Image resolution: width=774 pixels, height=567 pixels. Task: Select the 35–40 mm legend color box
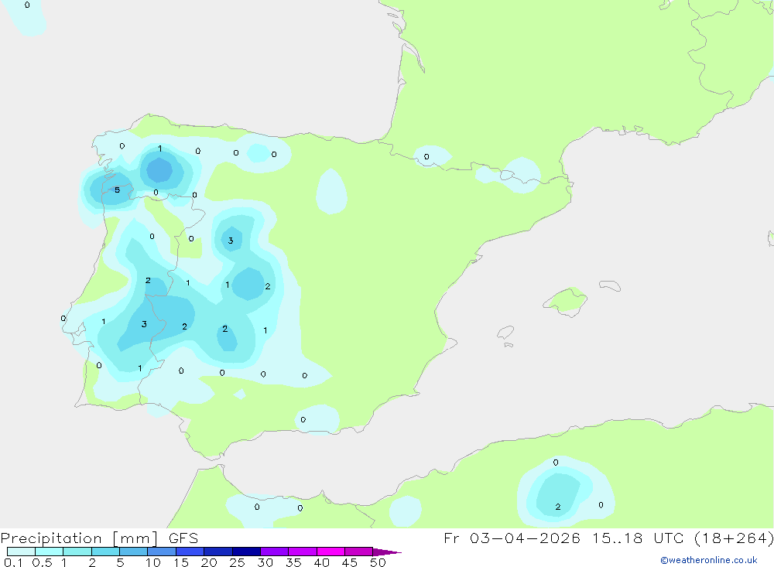click(x=303, y=552)
